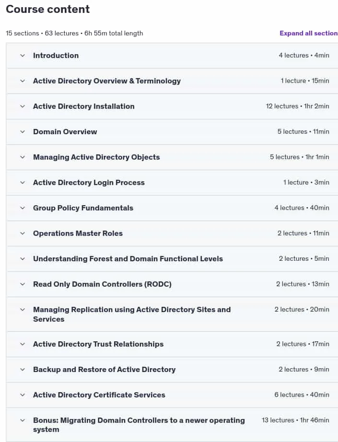
Task: Expand Managing Active Directory Objects section
Action: pyautogui.click(x=172, y=157)
